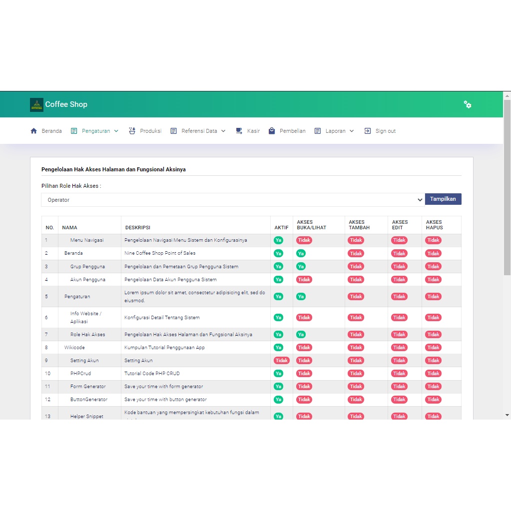Viewport: 511px width, 511px height.
Task: Click the Pembelian shopping bag icon
Action: coord(272,131)
